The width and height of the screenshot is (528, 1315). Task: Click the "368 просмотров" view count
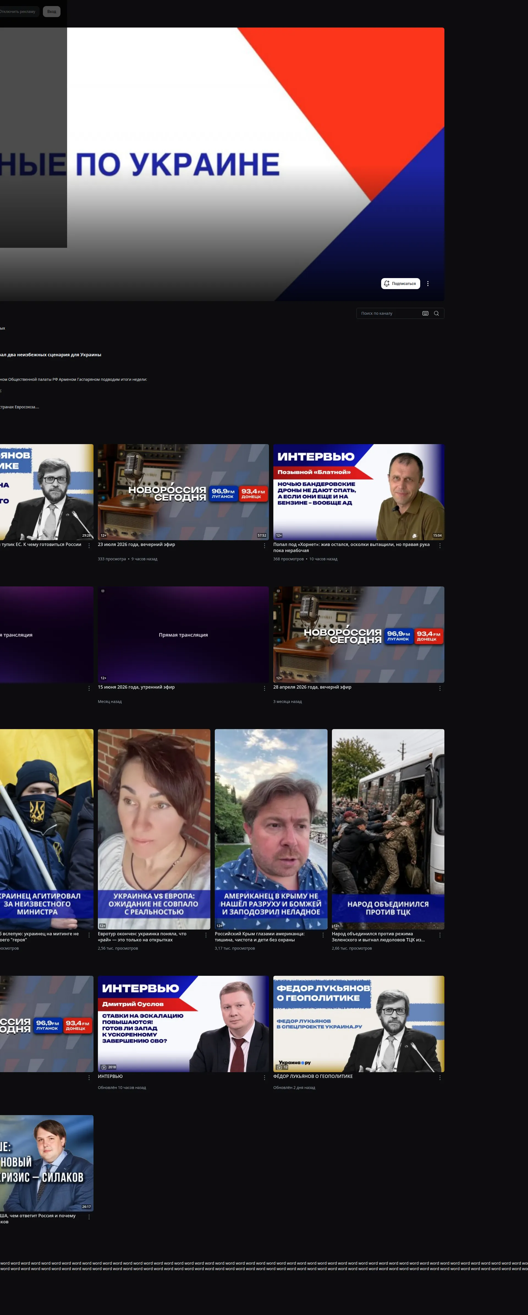288,559
